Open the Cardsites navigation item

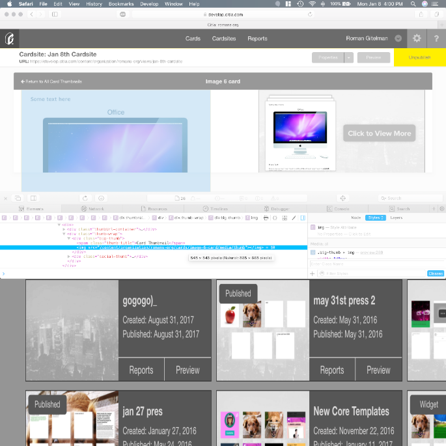[x=224, y=38]
